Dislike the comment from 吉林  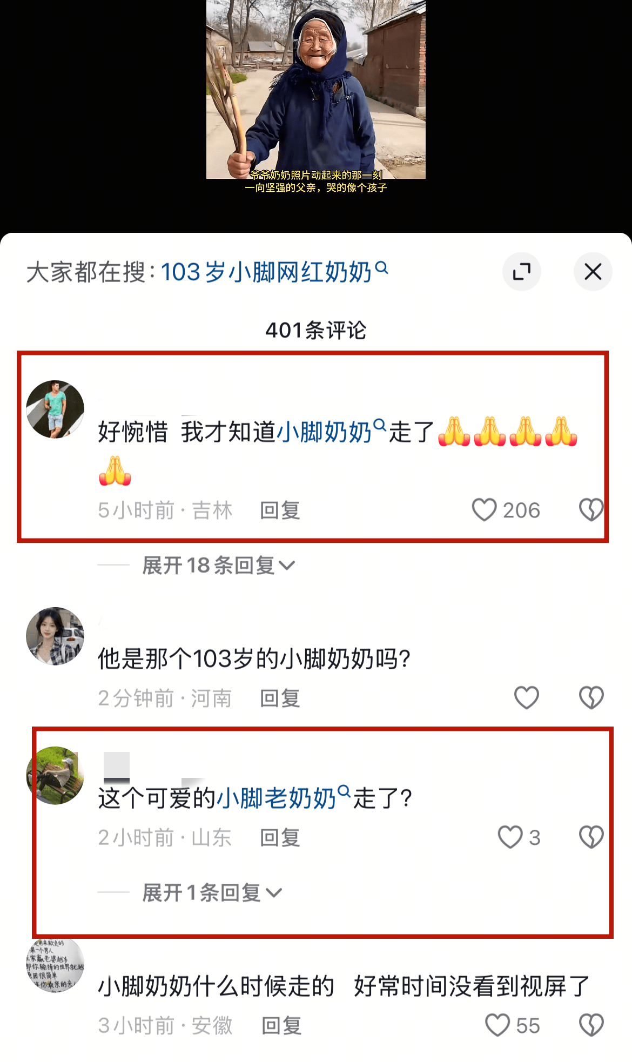point(591,510)
